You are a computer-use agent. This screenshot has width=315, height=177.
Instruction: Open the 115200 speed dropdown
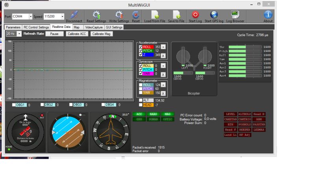tap(63, 17)
